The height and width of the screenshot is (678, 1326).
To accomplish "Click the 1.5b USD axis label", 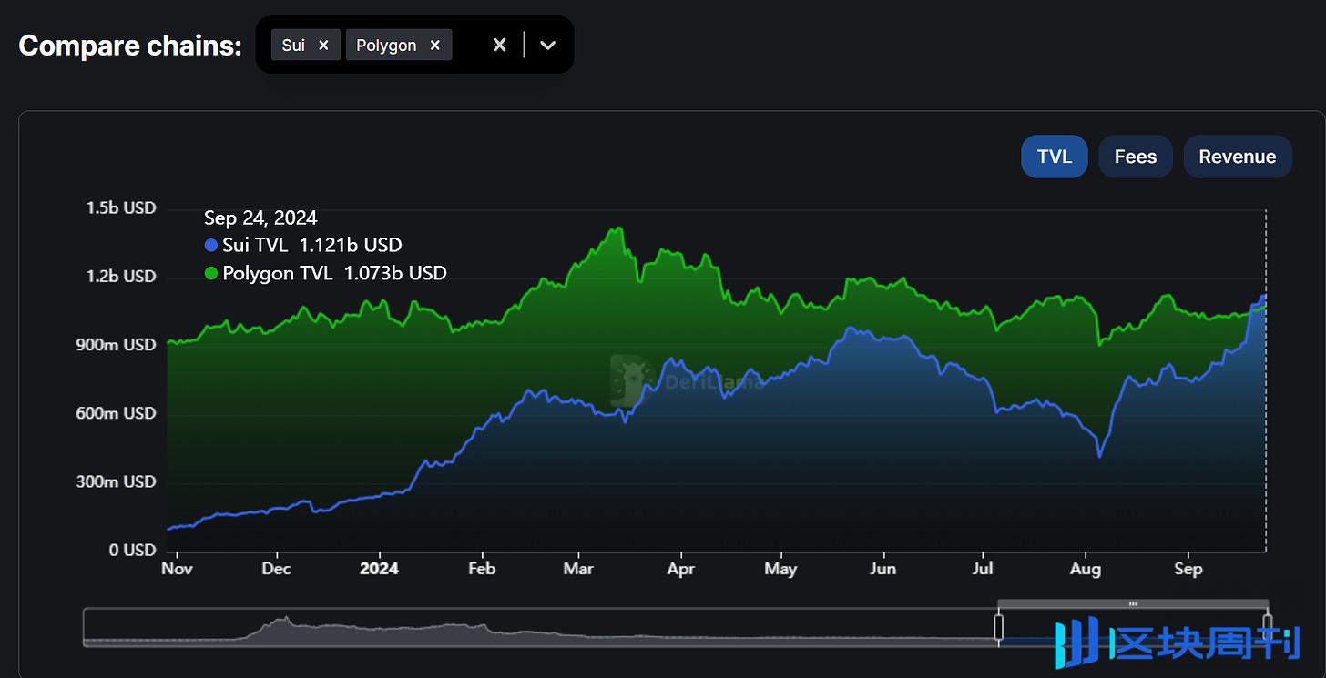I will [x=121, y=207].
